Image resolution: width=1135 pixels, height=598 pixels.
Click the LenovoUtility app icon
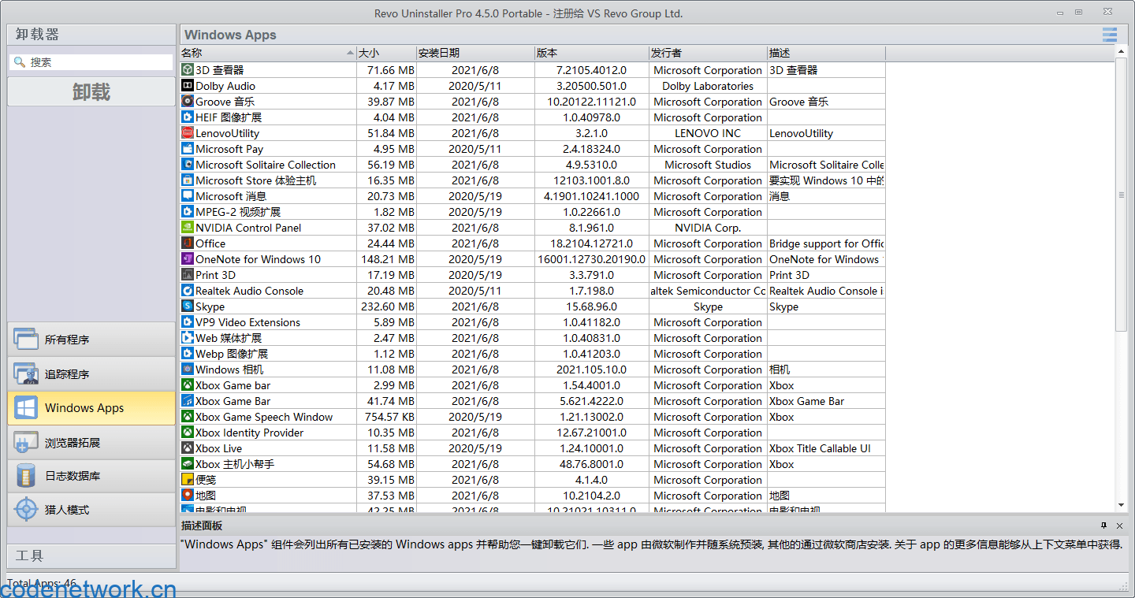(x=188, y=133)
